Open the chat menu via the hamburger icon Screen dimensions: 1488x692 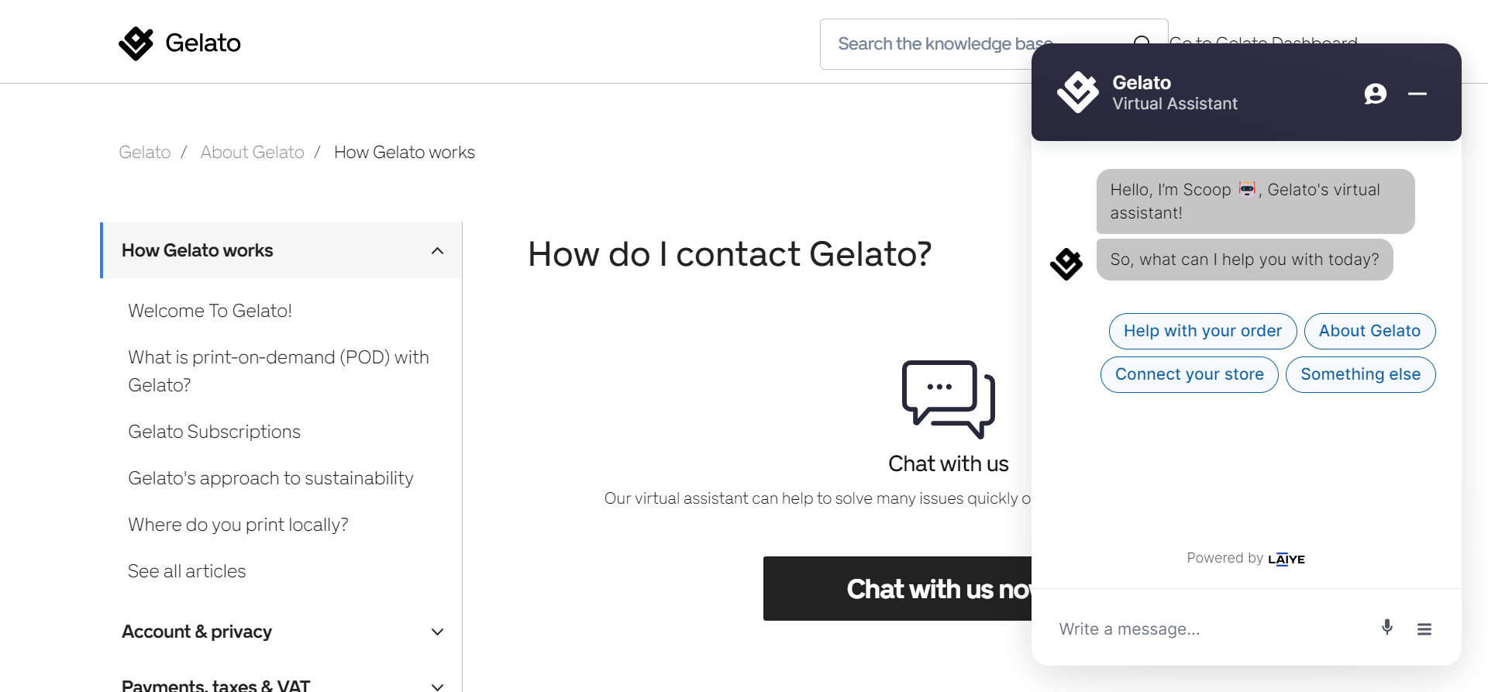tap(1425, 628)
